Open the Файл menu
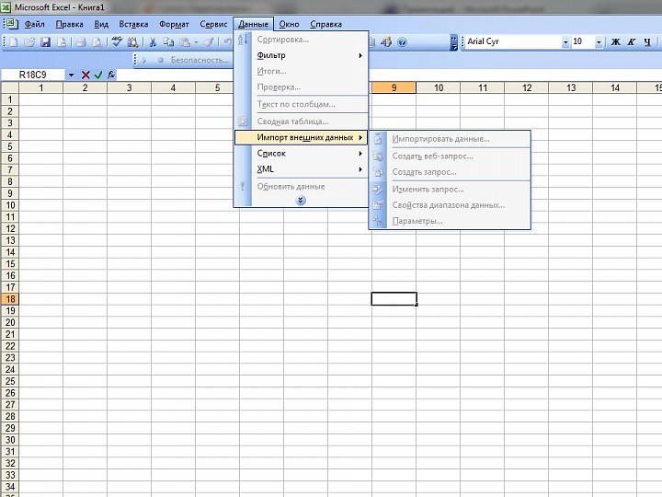662x497 pixels. coord(34,24)
